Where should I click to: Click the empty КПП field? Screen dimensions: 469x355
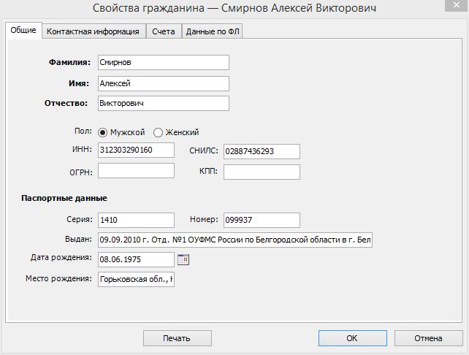(x=262, y=172)
